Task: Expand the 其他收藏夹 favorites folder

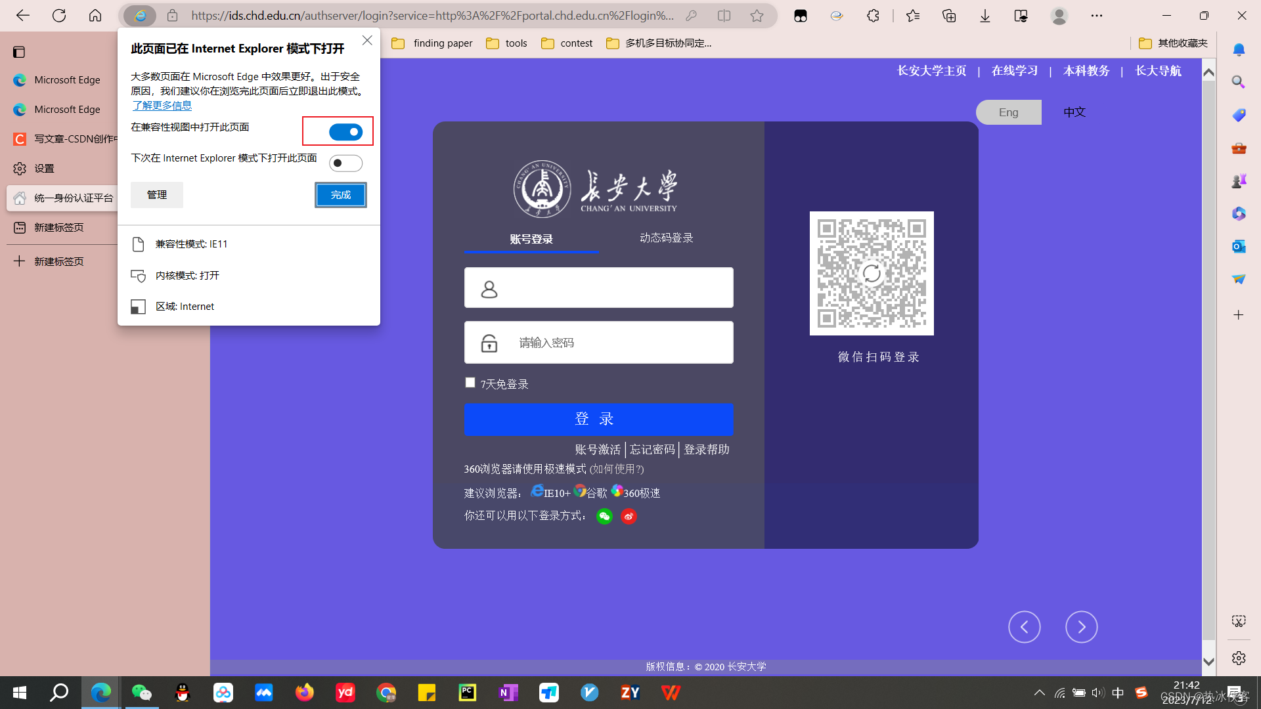Action: [x=1173, y=43]
